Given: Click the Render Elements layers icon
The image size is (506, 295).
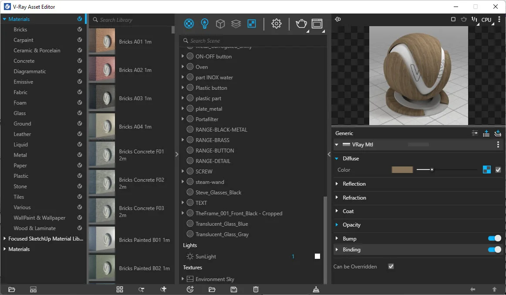Looking at the screenshot, I should tap(236, 24).
